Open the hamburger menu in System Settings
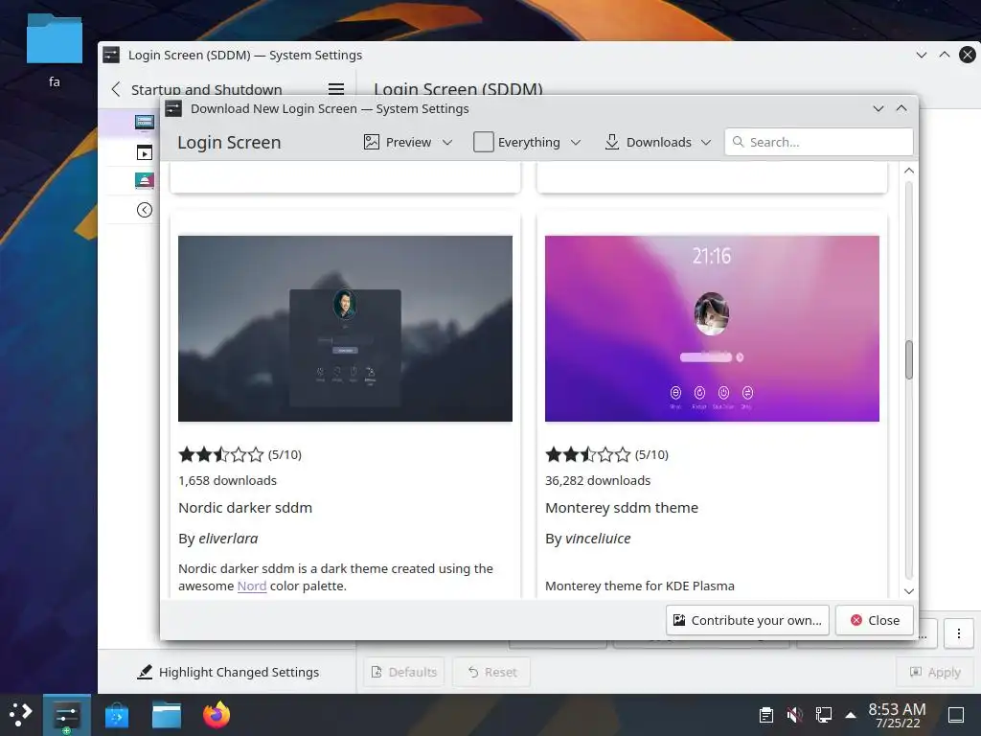The height and width of the screenshot is (736, 981). pyautogui.click(x=336, y=89)
